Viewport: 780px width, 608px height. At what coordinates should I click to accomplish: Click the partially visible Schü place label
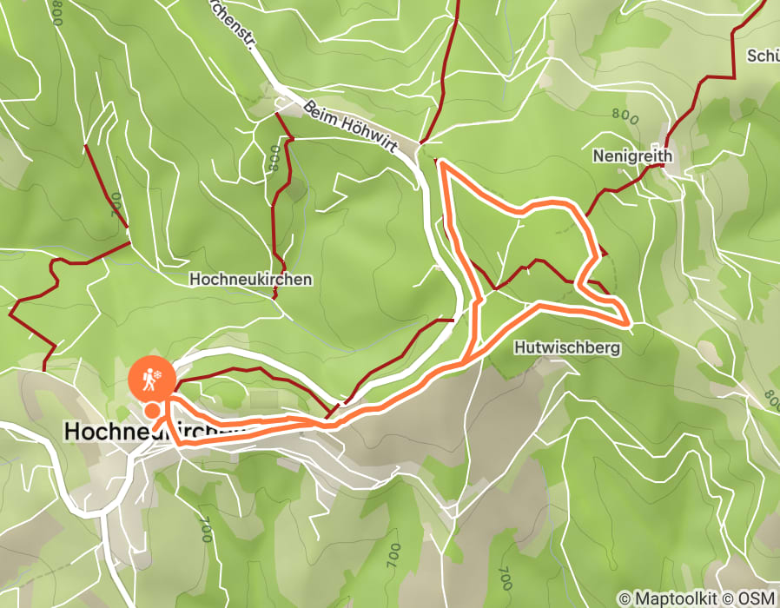[763, 56]
